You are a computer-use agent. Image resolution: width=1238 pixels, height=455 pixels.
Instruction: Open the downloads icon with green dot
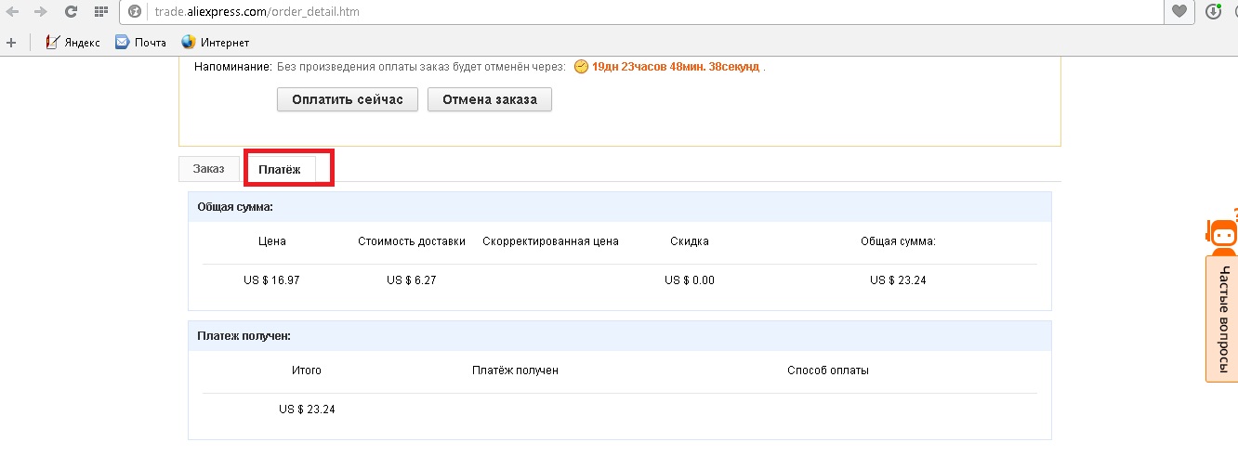(x=1213, y=12)
